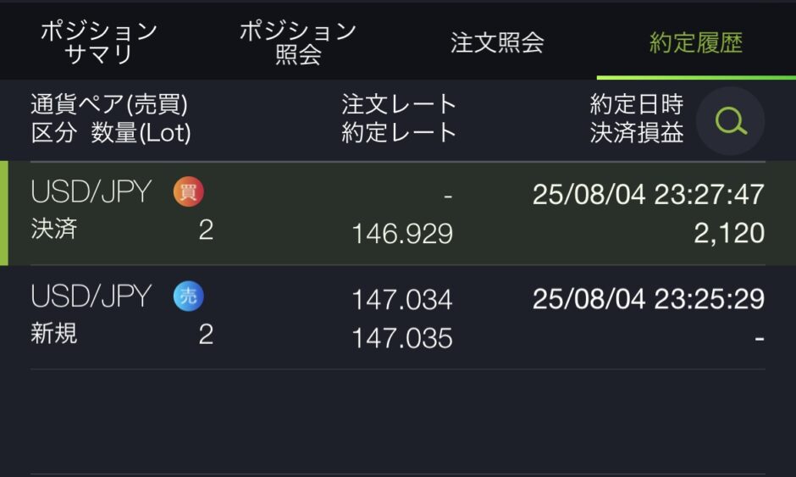The image size is (796, 477).
Task: Click the 通貨ペア(売買) column header
Action: (109, 104)
